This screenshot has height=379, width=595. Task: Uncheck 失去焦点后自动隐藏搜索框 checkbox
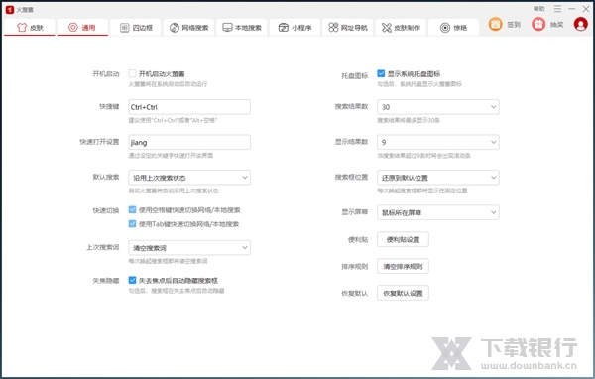click(132, 280)
